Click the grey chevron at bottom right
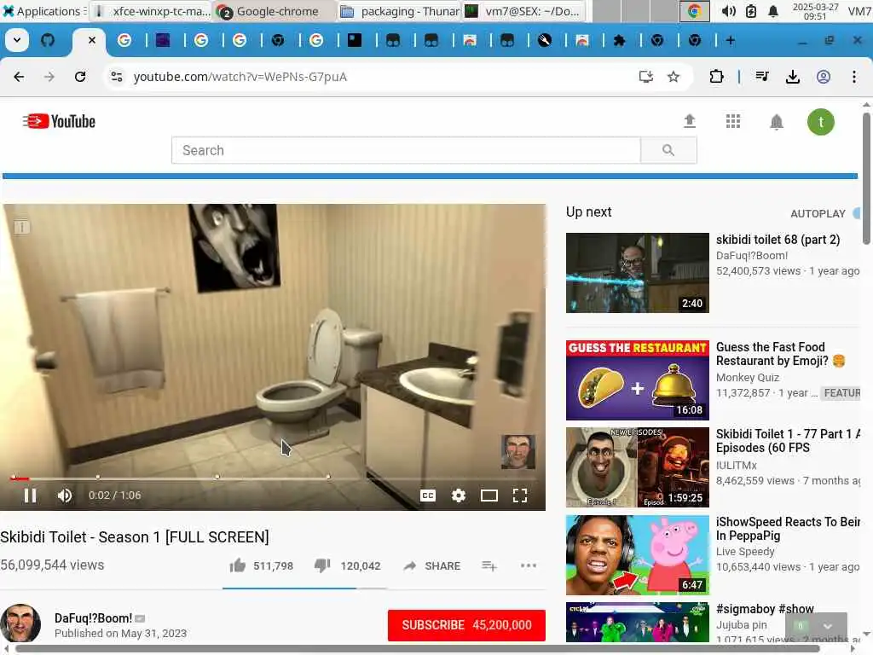 tap(827, 627)
